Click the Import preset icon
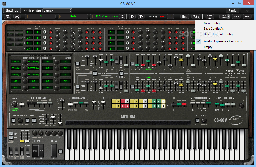Image resolution: width=256 pixels, height=167 pixels. coord(132,17)
